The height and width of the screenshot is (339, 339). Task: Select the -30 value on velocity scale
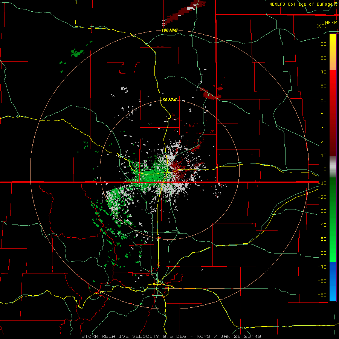[x=322, y=211]
